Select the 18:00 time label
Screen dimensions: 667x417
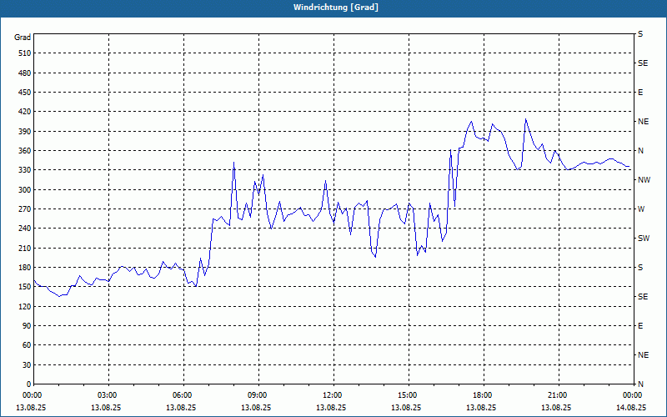click(484, 394)
